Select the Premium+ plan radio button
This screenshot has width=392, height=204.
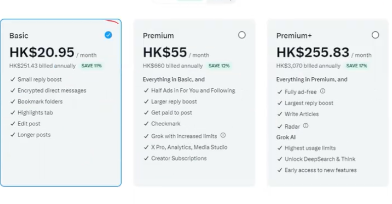pyautogui.click(x=375, y=35)
